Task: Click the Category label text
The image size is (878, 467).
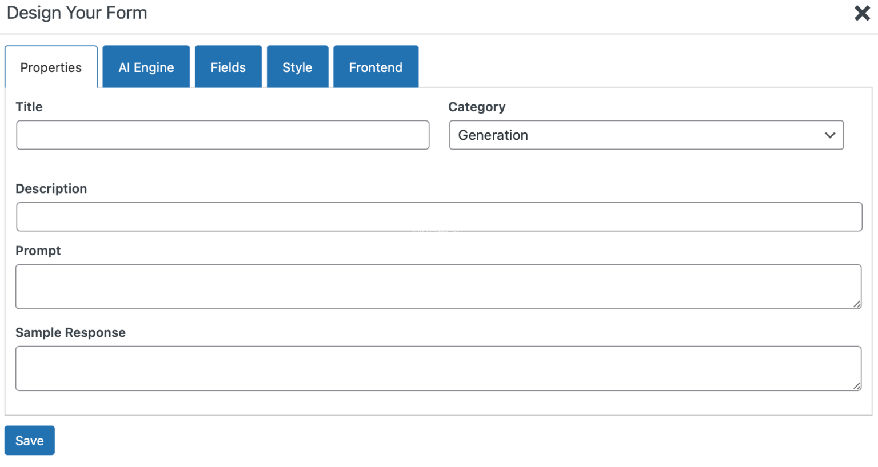Action: coord(477,107)
